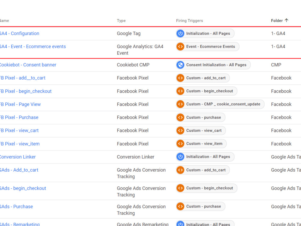The image size is (301, 226).
Task: Click the Consent Initialization shield icon
Action: click(180, 65)
